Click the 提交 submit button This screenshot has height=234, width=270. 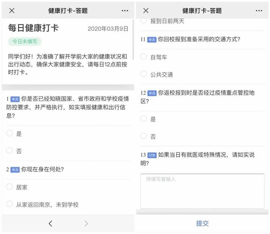202,223
